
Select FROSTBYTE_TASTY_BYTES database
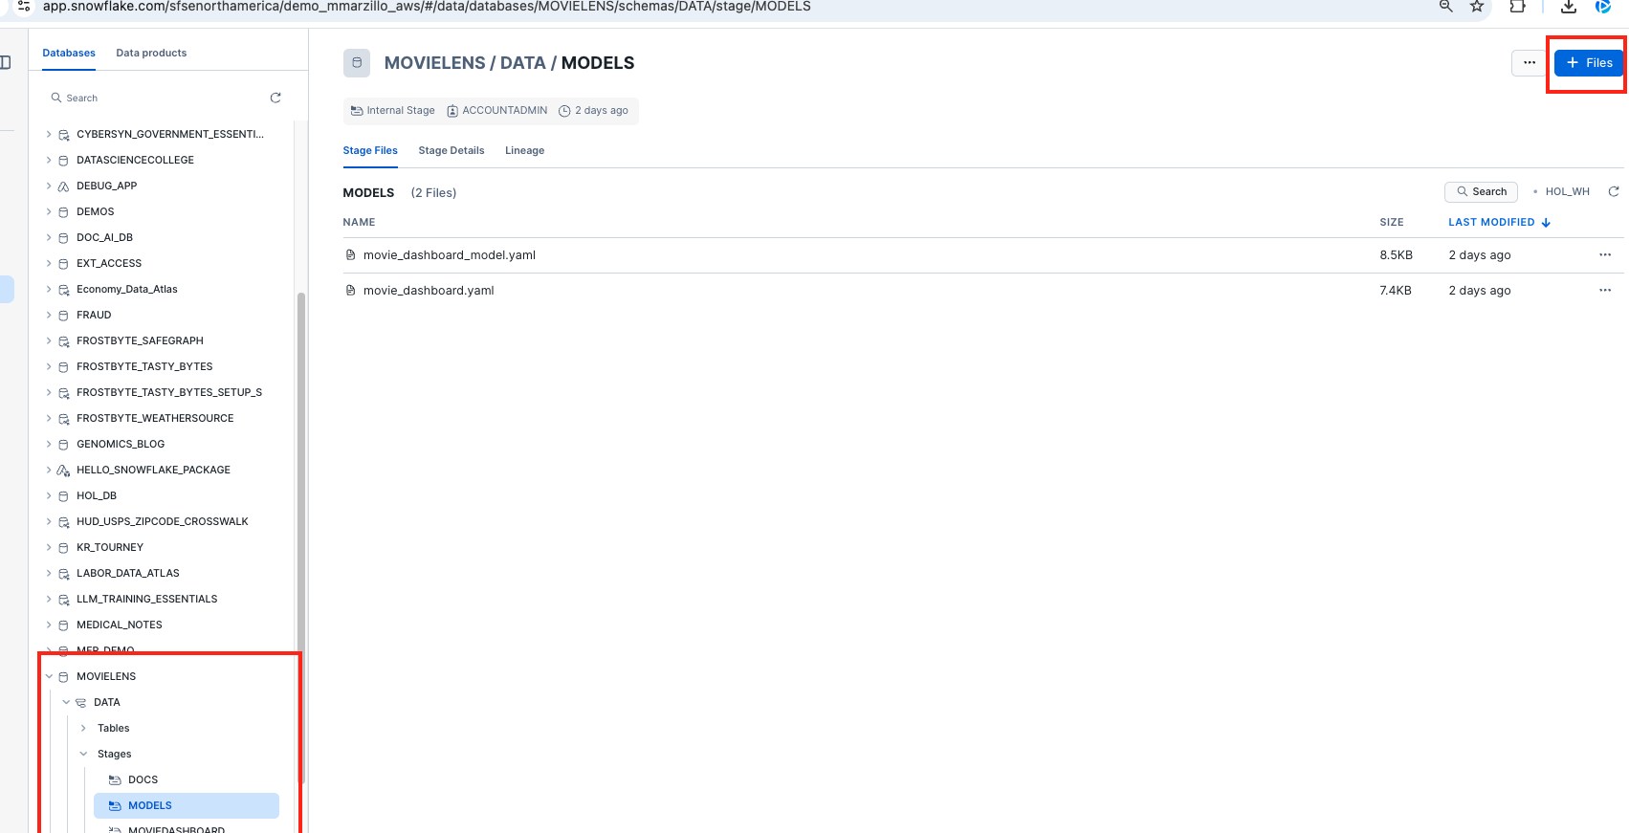click(144, 367)
